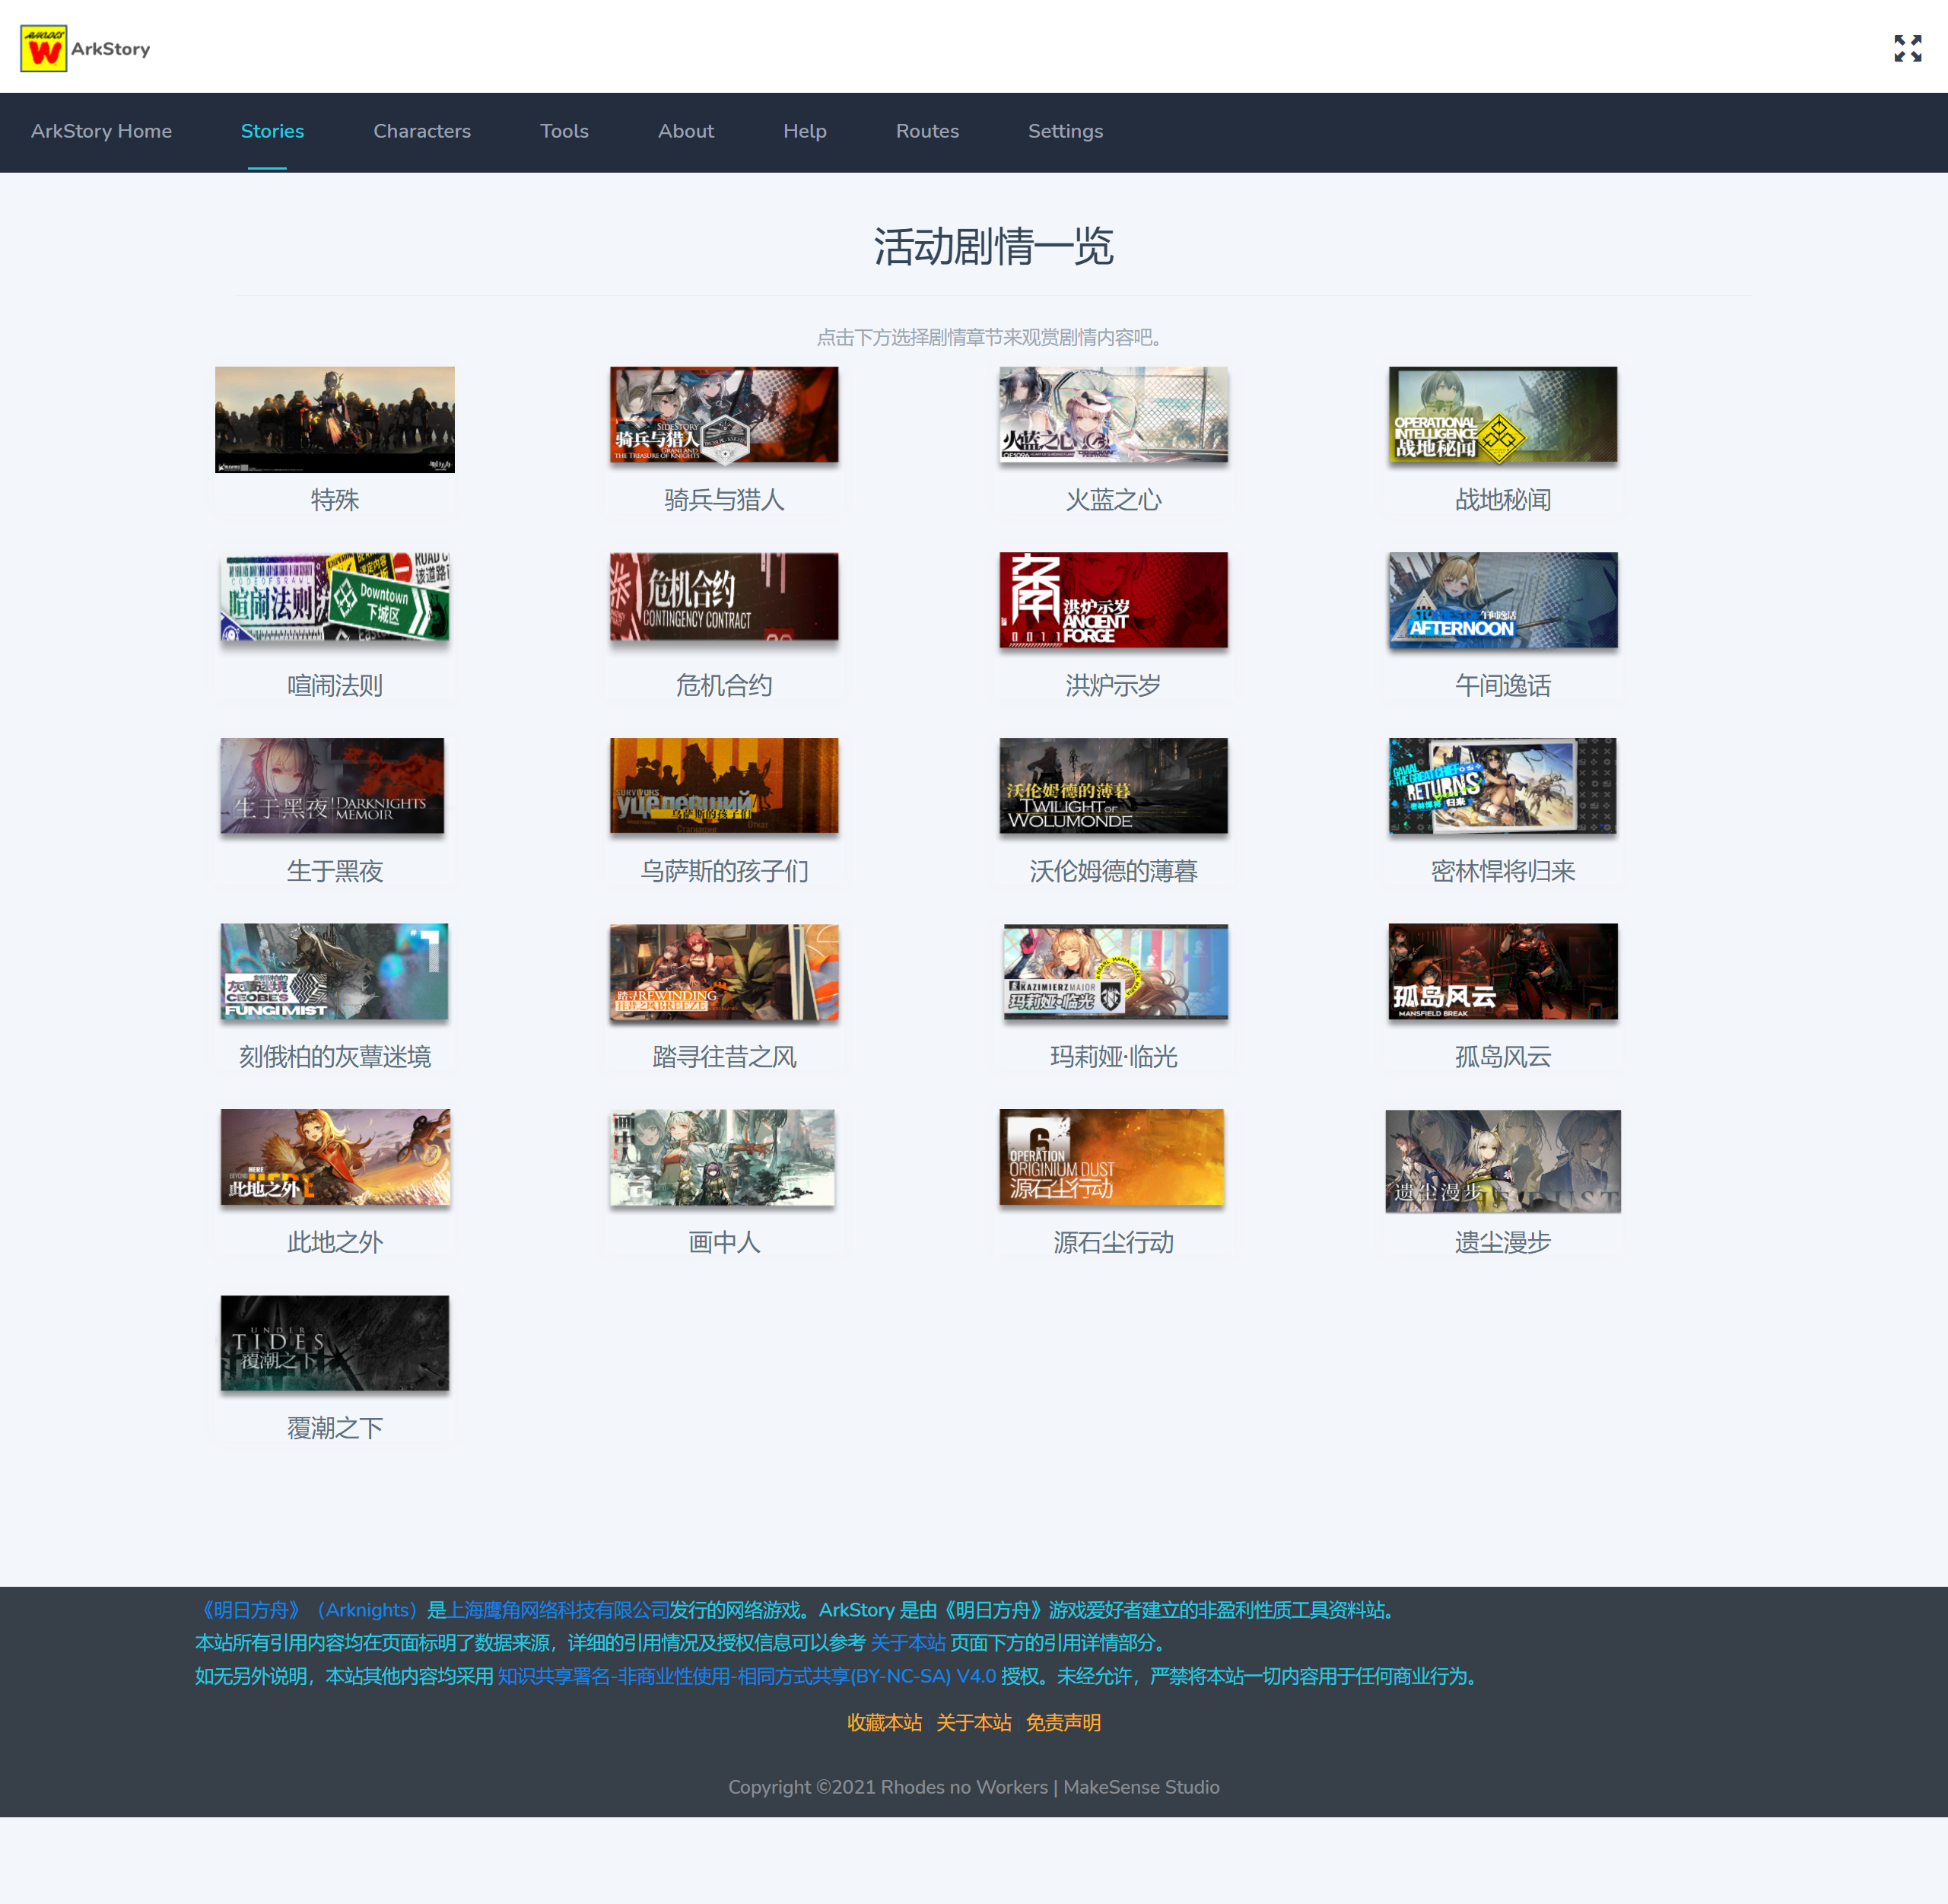Open the 覆潮之下 Under Tides thumbnail
1948x1904 pixels.
(x=334, y=1342)
